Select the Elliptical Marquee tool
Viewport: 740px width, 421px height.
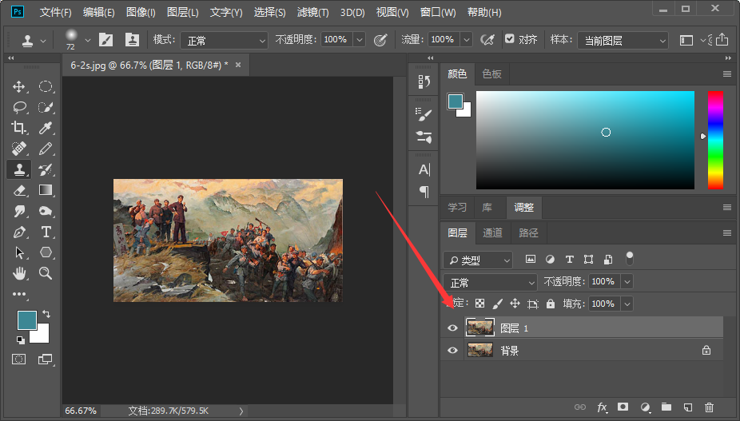click(x=46, y=87)
